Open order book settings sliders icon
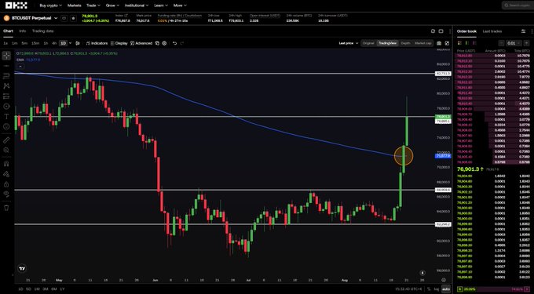Screen dimensions: 534x294 coord(524,31)
